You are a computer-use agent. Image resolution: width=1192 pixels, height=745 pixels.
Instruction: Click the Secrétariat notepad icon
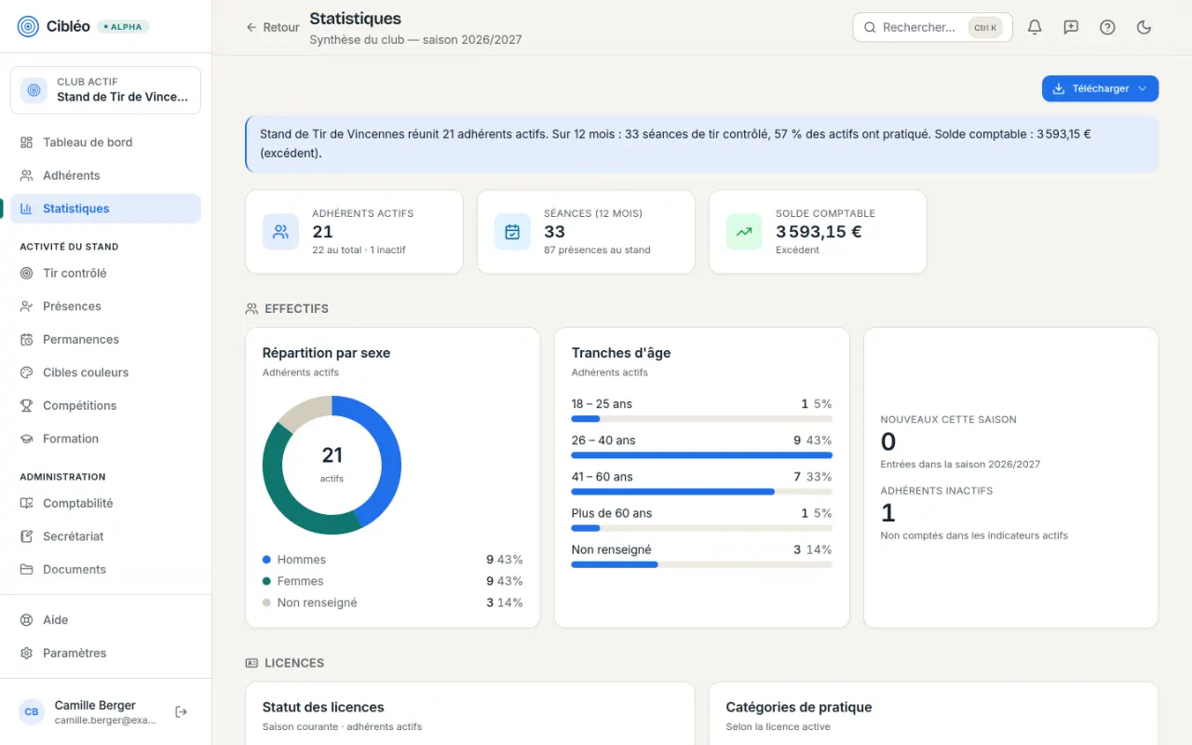tap(27, 536)
